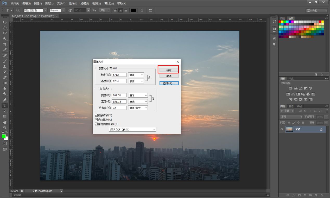Add a Brightness/Contrast adjustment
Viewport: 330px width, 198px height.
click(x=290, y=88)
